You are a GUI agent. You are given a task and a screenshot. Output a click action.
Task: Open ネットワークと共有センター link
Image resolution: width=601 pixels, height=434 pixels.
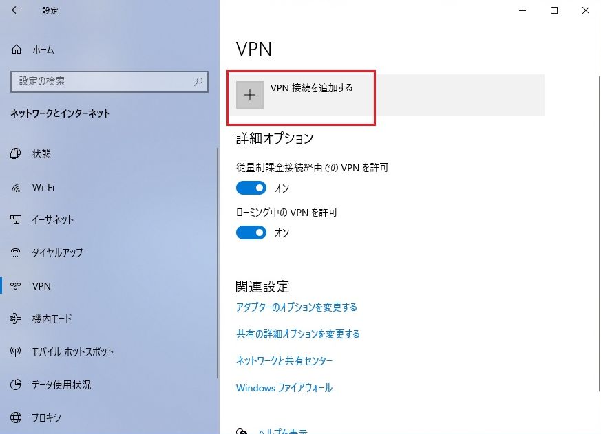tap(284, 361)
